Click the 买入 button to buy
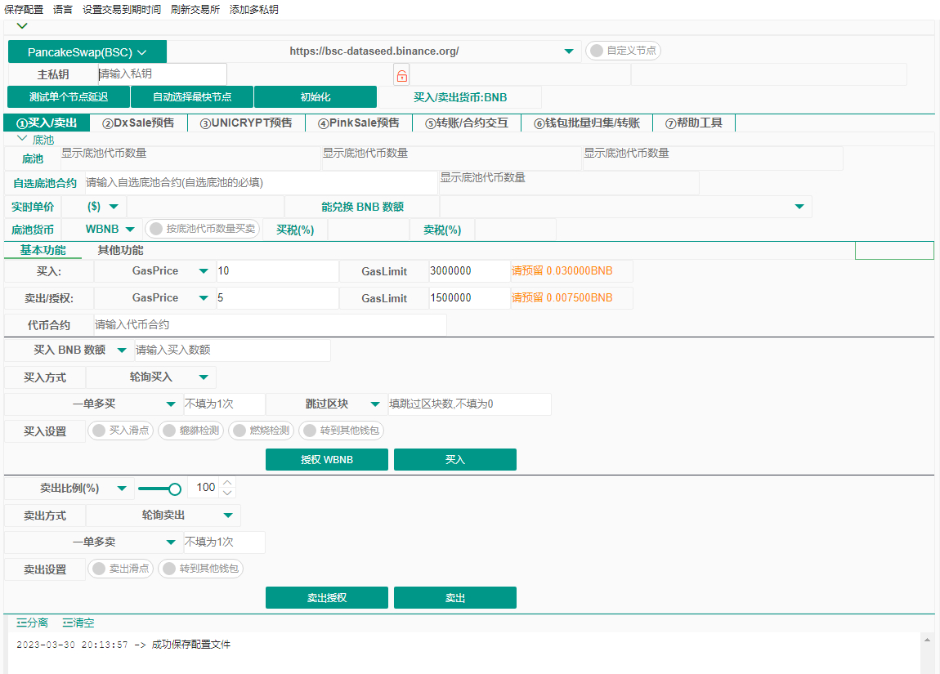The width and height of the screenshot is (940, 674). coord(454,459)
